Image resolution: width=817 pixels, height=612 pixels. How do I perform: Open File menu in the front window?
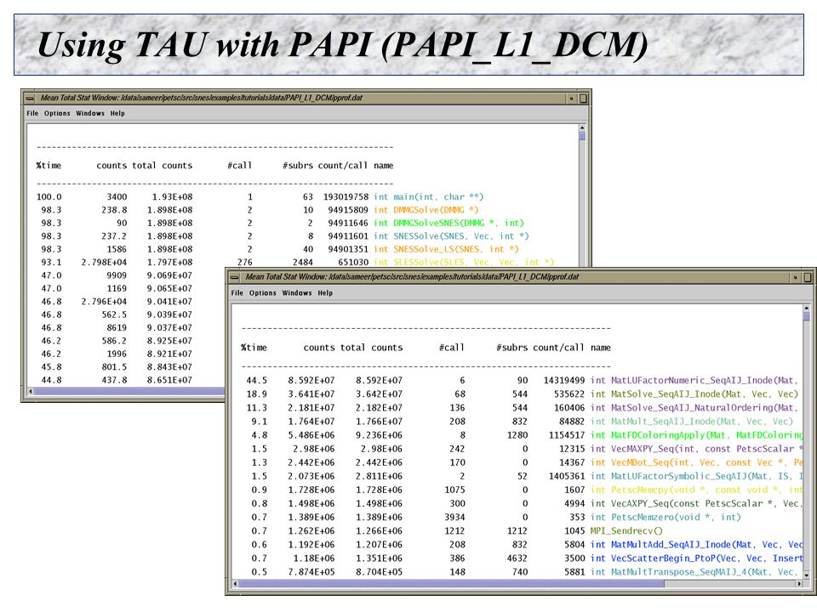point(237,293)
